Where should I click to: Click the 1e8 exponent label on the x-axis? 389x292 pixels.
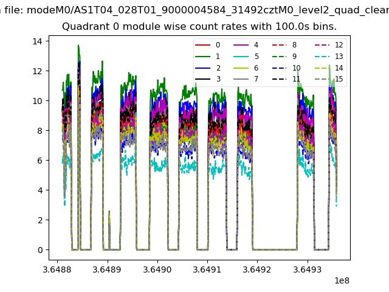(x=342, y=281)
